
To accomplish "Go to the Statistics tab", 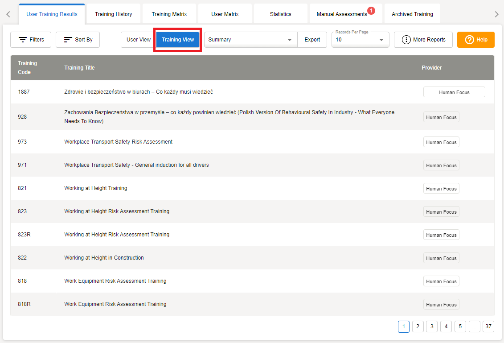I will pyautogui.click(x=280, y=14).
